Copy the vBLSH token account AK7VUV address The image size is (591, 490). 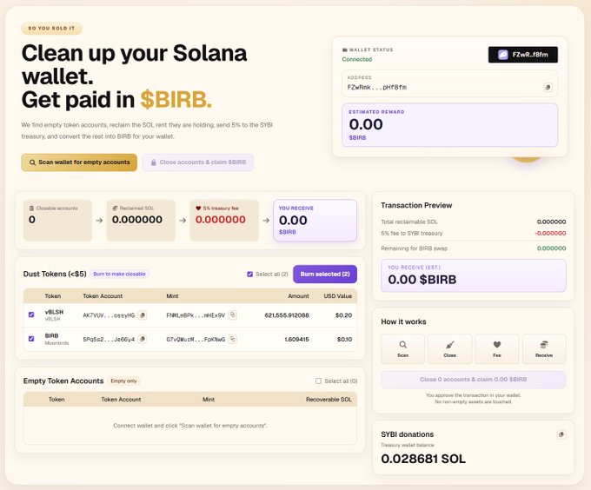point(142,315)
